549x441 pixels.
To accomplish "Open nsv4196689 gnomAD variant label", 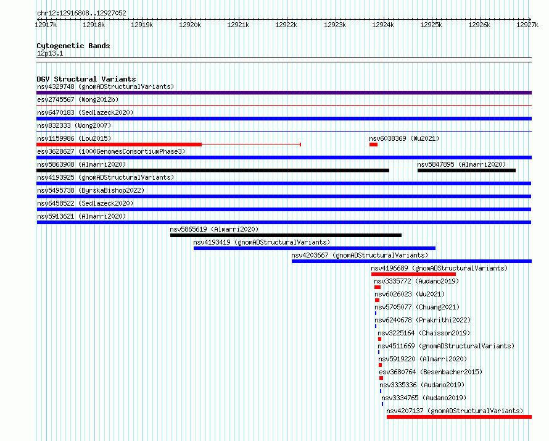I will (x=439, y=268).
